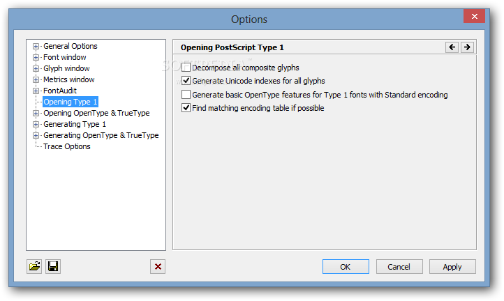Screen dimensions: 504x301
Task: Expand the Glyph window tree node
Action: point(36,69)
